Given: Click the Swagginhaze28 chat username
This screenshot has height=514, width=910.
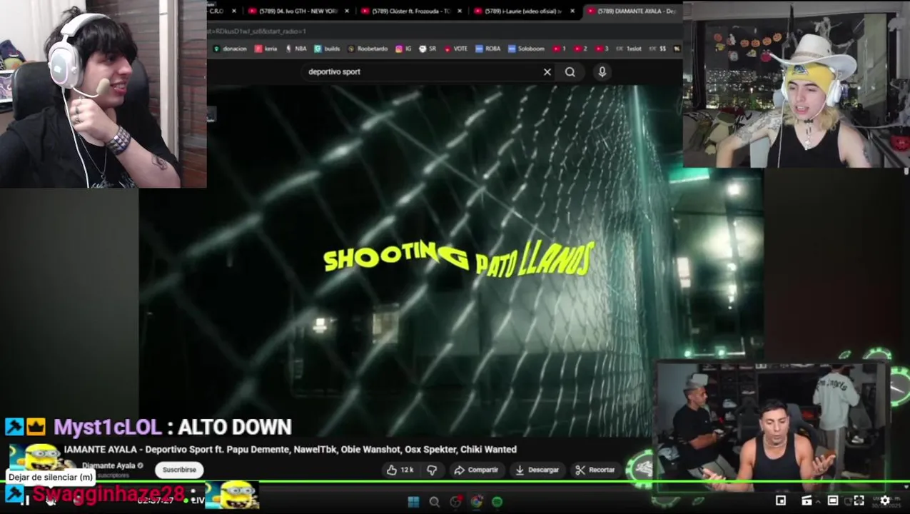Looking at the screenshot, I should coord(108,494).
